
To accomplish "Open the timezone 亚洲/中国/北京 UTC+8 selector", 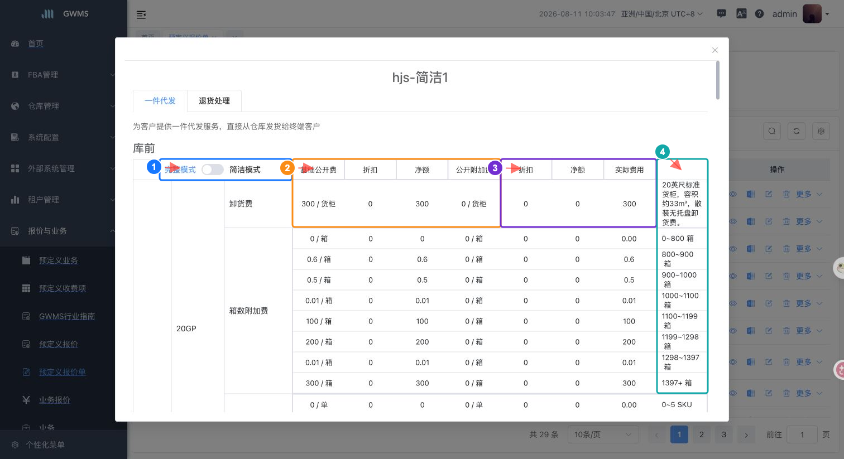I will pos(661,14).
